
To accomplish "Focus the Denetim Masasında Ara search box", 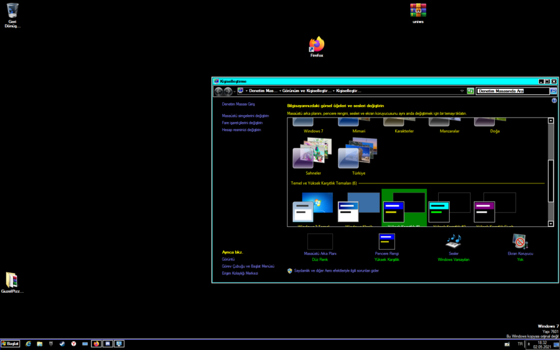I will pyautogui.click(x=513, y=91).
